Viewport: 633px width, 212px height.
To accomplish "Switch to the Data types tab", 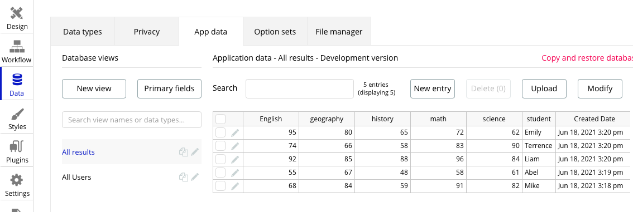I will coord(83,31).
